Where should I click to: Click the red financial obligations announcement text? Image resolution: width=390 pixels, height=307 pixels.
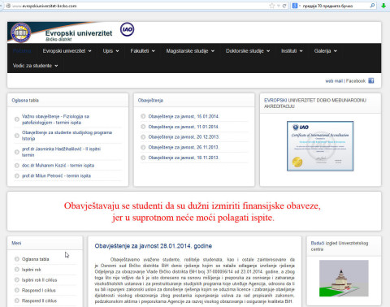click(193, 211)
